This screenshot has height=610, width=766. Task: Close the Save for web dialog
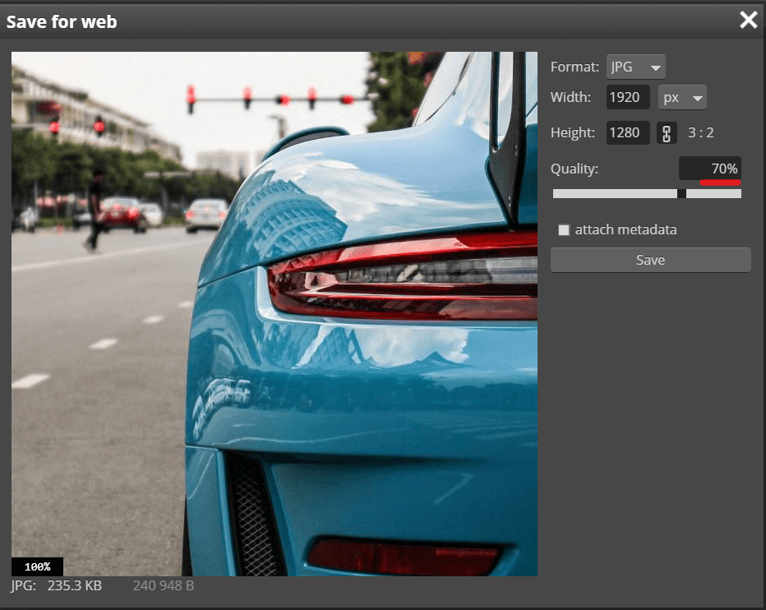point(749,20)
